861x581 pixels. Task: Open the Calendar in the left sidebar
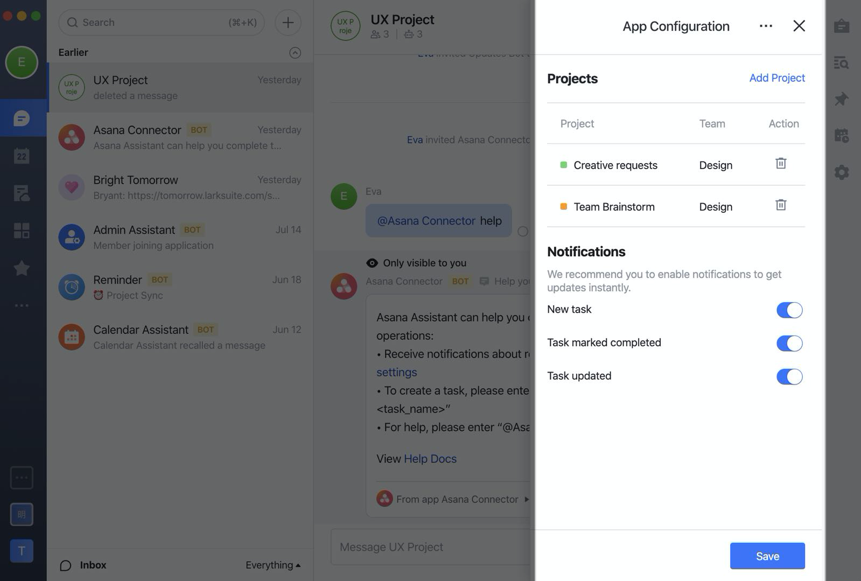click(22, 156)
